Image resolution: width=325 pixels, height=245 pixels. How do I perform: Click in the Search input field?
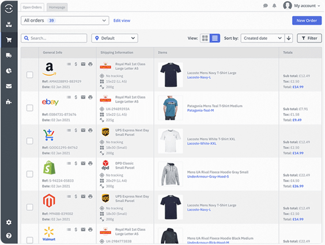pyautogui.click(x=54, y=38)
